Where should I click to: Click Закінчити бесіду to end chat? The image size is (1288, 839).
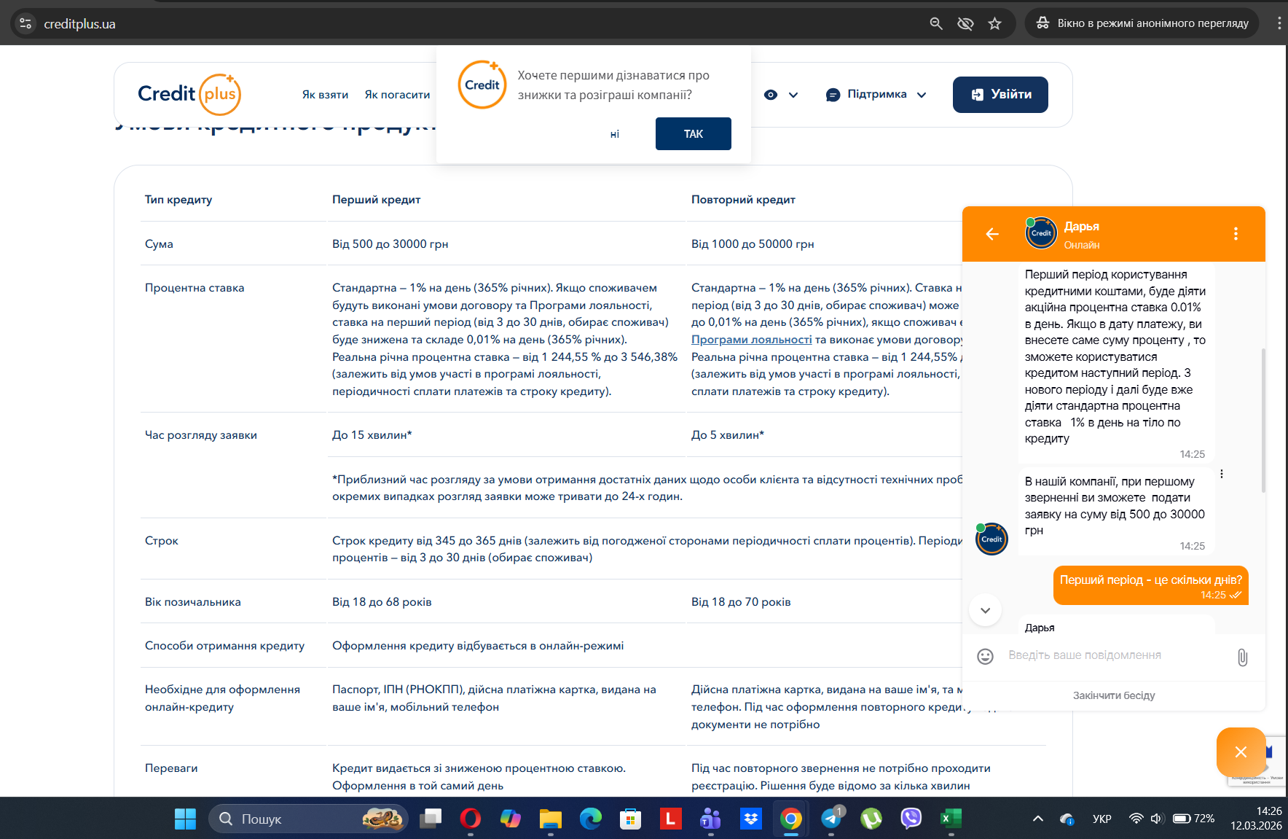point(1114,695)
